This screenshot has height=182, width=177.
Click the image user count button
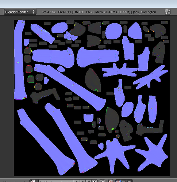click(x=77, y=181)
